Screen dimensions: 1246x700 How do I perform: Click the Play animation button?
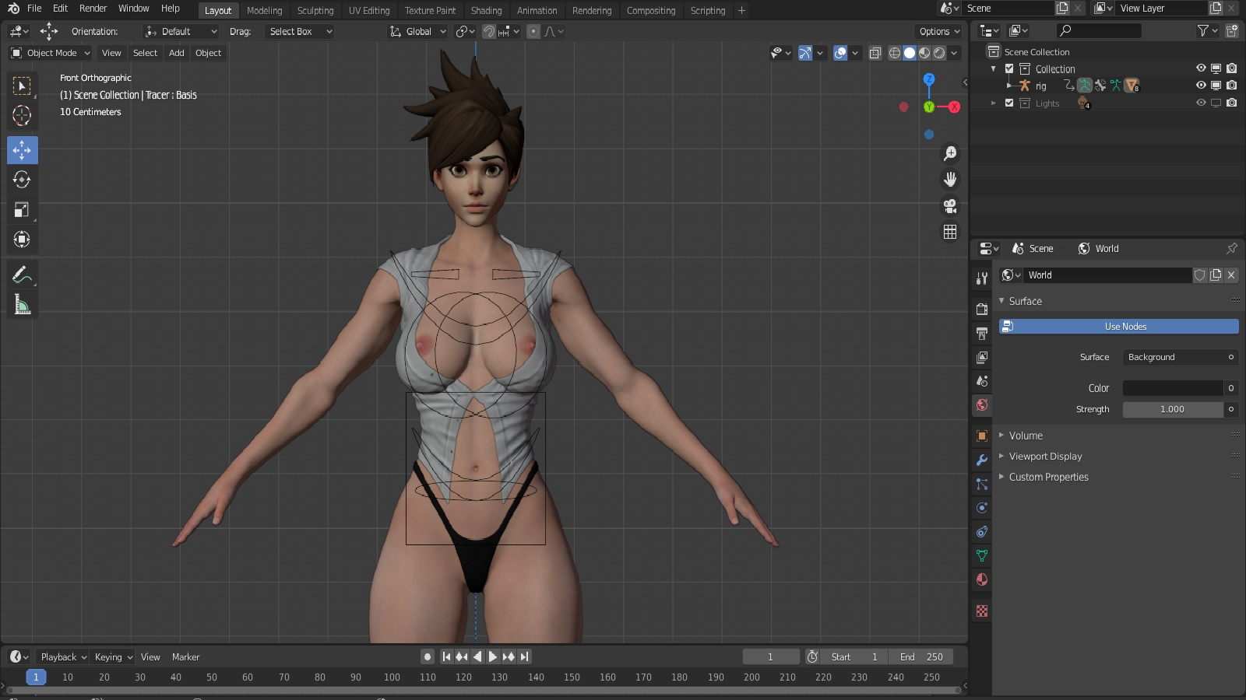(x=493, y=657)
